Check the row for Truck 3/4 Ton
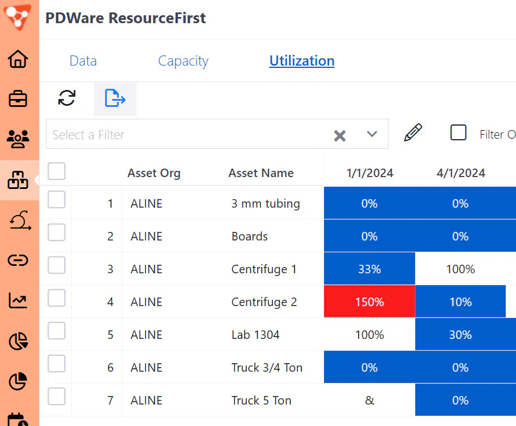This screenshot has width=516, height=426. pos(56,364)
